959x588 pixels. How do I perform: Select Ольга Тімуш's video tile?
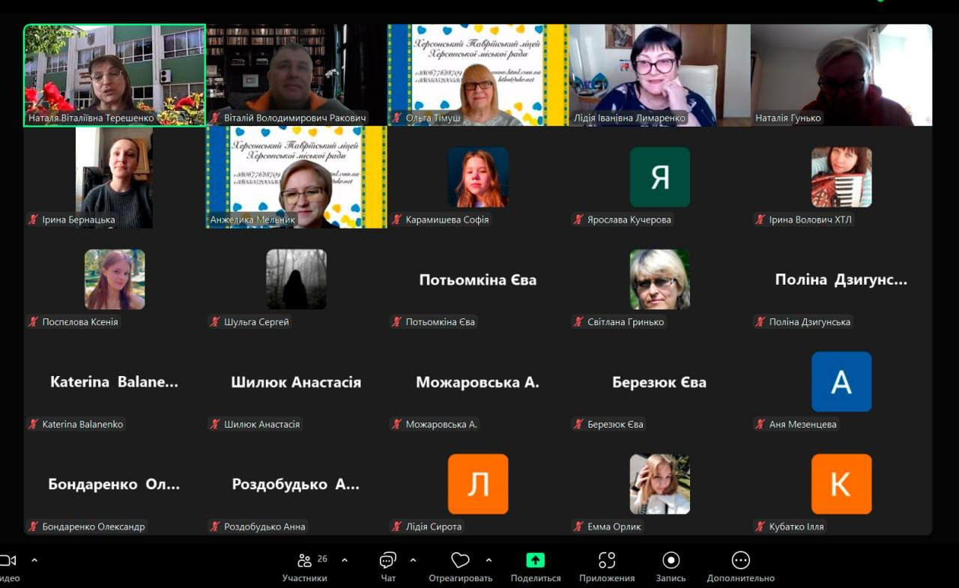(x=478, y=75)
